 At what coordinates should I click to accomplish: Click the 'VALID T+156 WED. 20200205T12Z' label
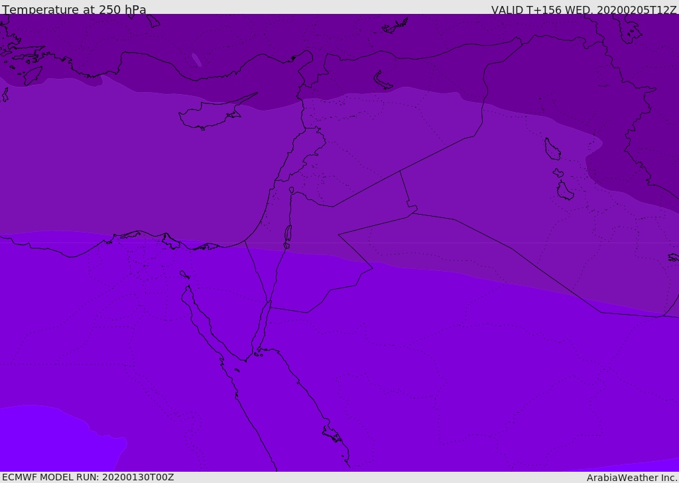point(584,10)
